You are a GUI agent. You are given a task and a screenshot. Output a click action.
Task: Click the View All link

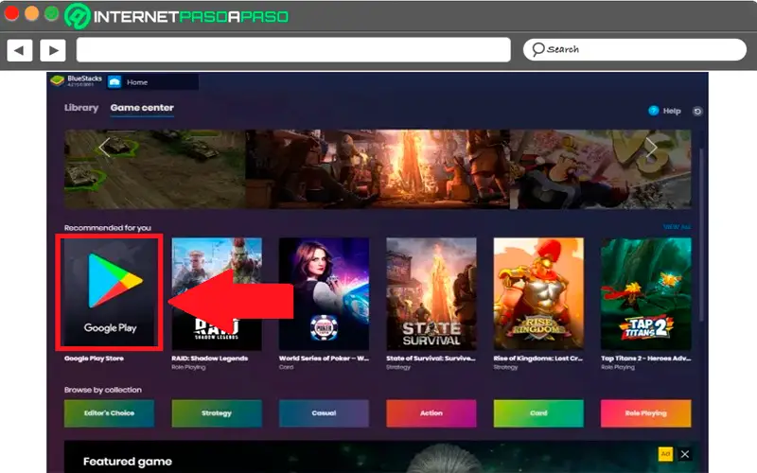(x=677, y=227)
